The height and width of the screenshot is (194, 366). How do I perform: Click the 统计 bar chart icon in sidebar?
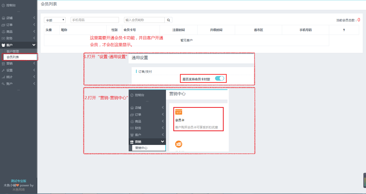(x=3, y=77)
